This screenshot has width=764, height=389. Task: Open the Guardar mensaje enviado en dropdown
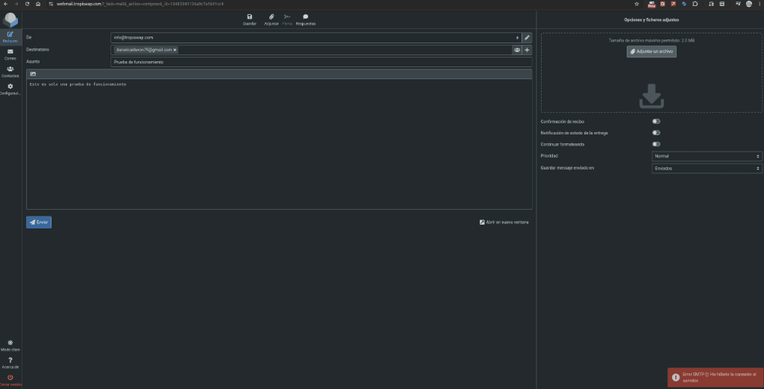click(707, 168)
